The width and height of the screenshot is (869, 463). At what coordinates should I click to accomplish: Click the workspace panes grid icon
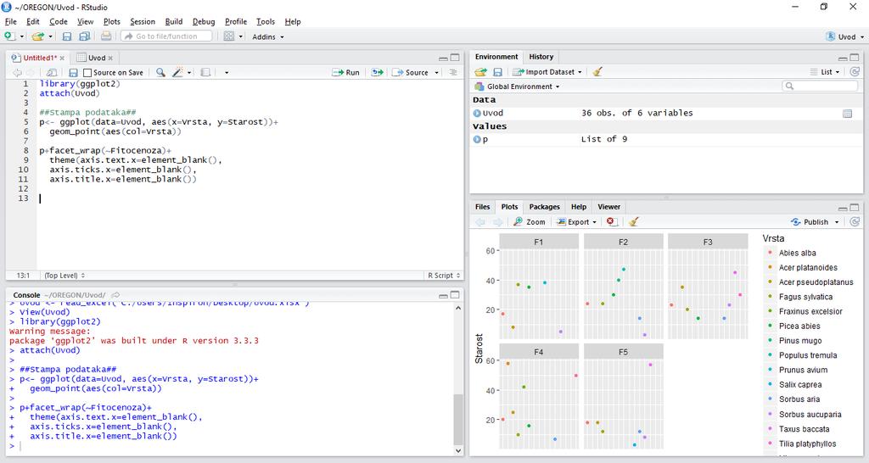[229, 36]
